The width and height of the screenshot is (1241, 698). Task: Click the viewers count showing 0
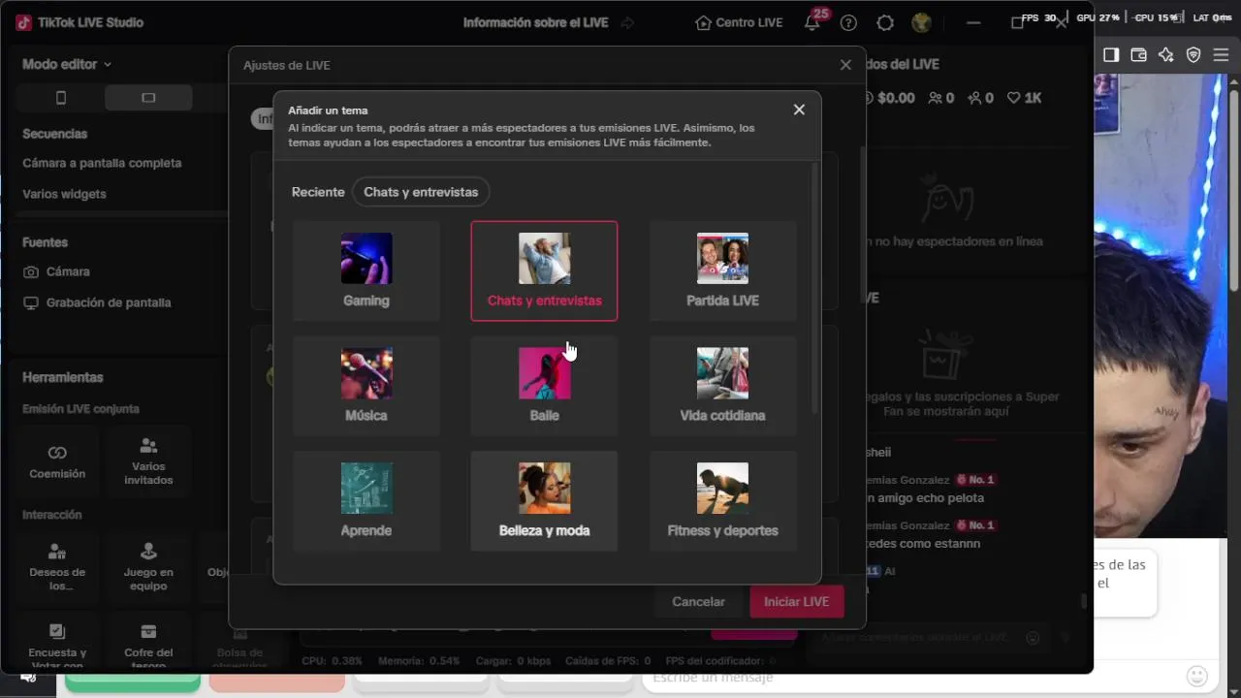[941, 98]
